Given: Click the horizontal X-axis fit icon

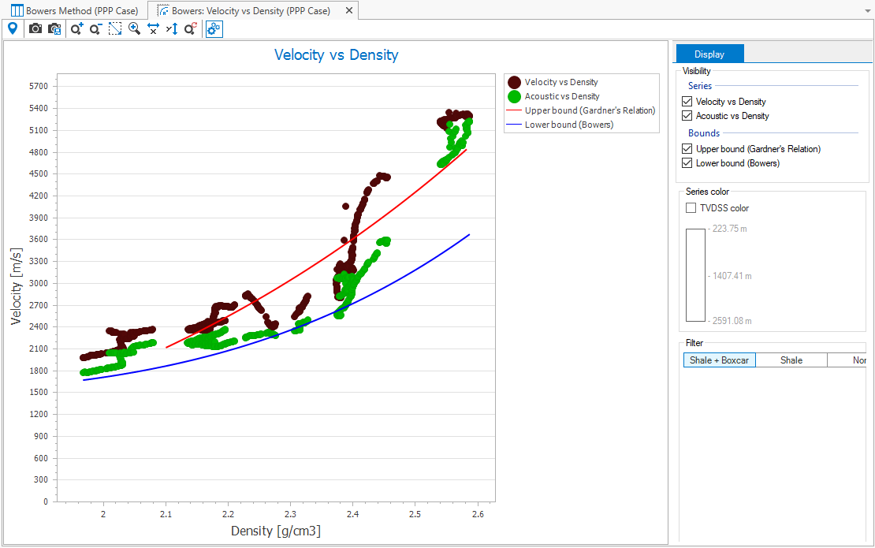Looking at the screenshot, I should pos(153,29).
